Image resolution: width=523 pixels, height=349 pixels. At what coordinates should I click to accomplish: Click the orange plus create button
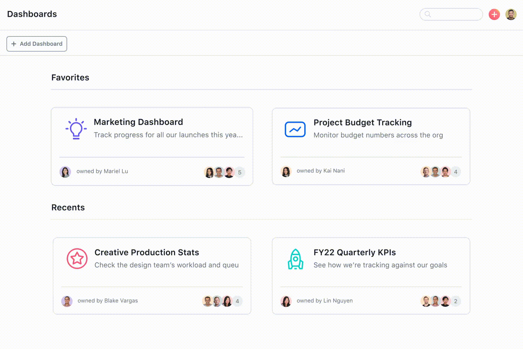click(494, 15)
